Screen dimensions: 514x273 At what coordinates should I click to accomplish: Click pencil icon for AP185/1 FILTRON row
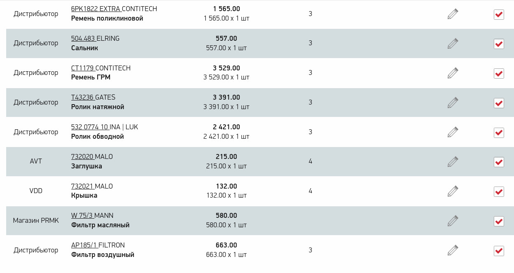click(x=453, y=250)
